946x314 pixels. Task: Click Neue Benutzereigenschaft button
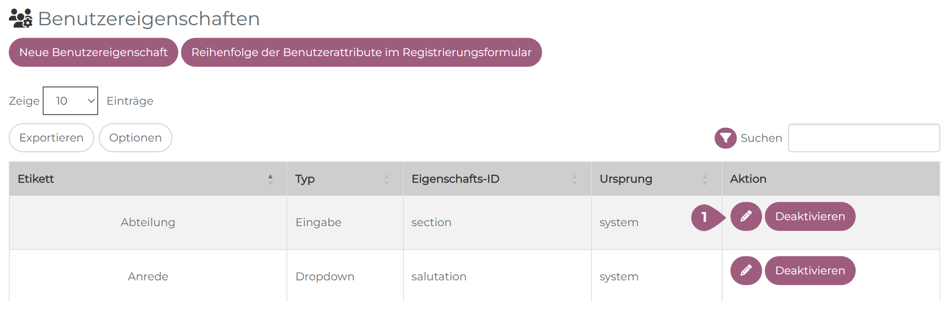(x=93, y=53)
